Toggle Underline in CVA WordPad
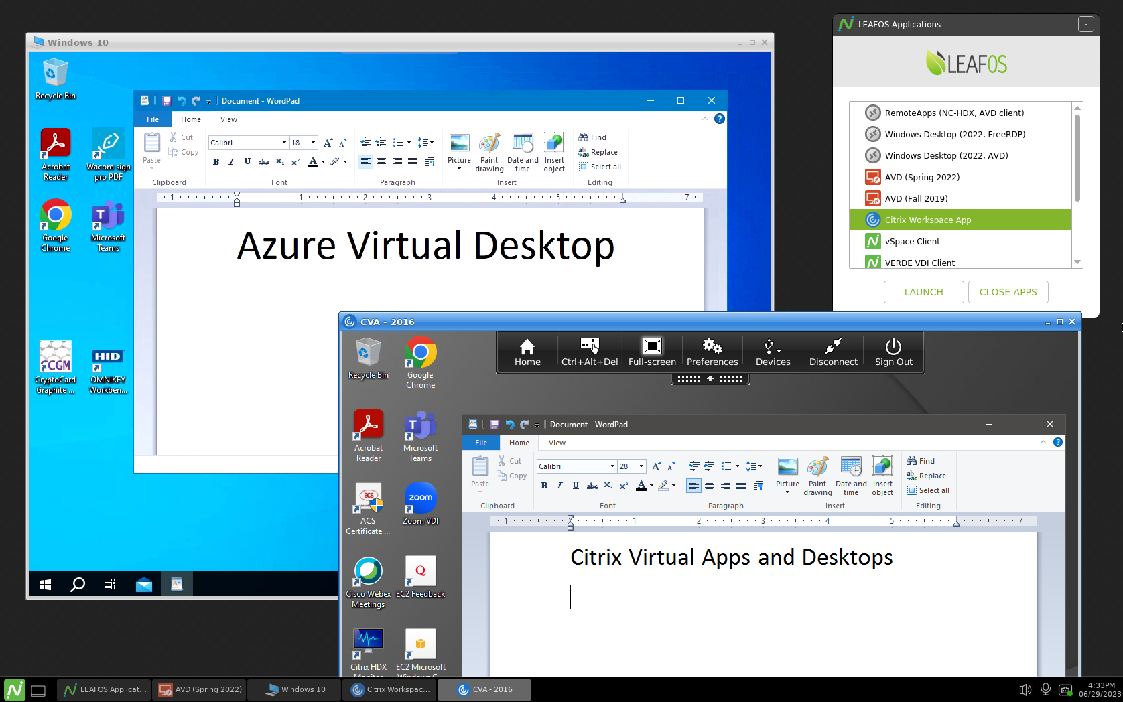The width and height of the screenshot is (1123, 702). click(576, 485)
